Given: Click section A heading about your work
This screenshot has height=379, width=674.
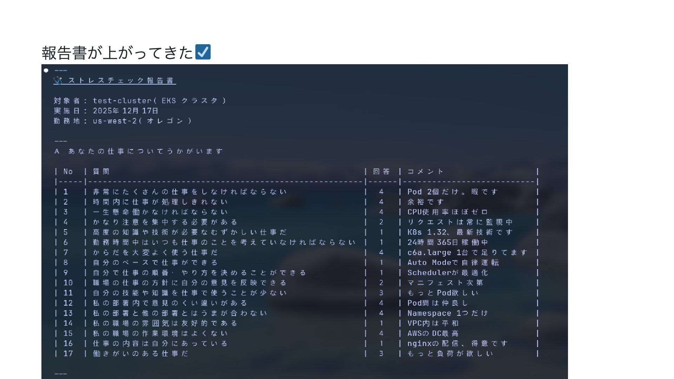Looking at the screenshot, I should (139, 151).
